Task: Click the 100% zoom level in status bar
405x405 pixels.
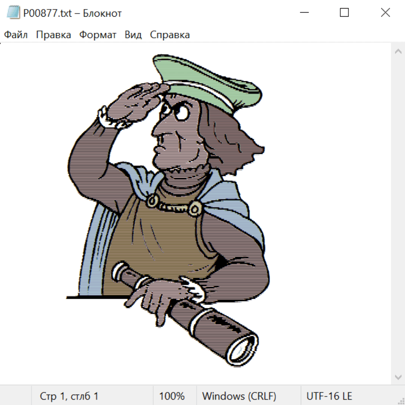Action: pyautogui.click(x=172, y=396)
